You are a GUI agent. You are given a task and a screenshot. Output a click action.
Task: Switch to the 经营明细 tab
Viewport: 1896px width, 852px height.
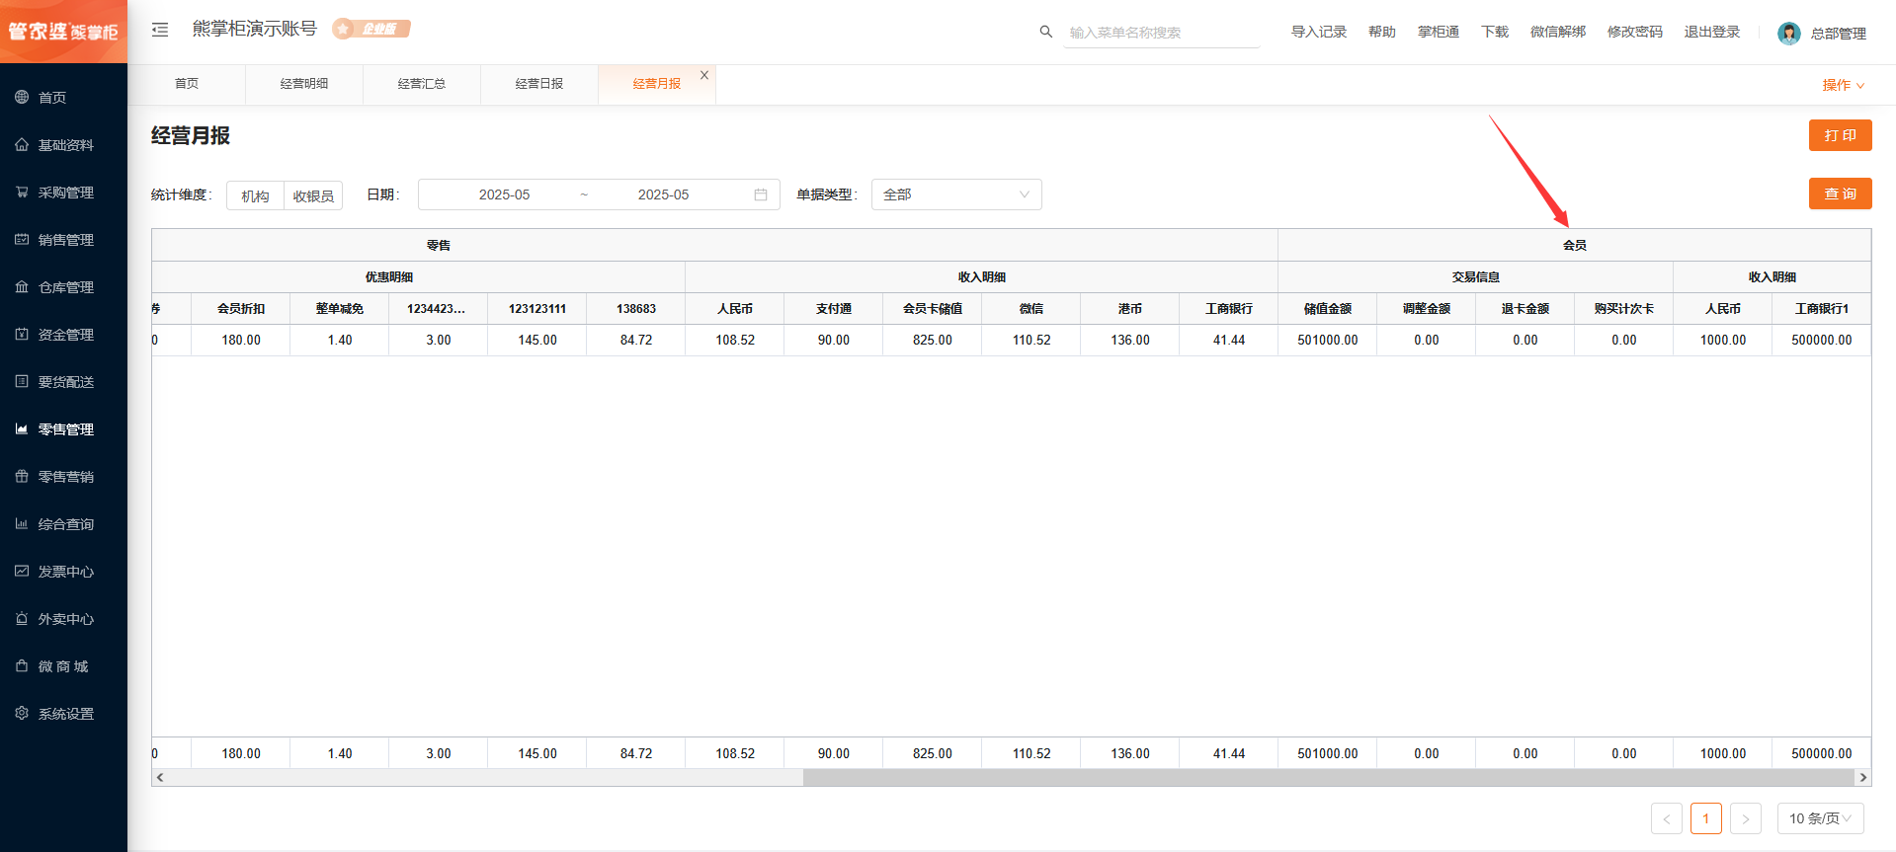click(x=304, y=84)
